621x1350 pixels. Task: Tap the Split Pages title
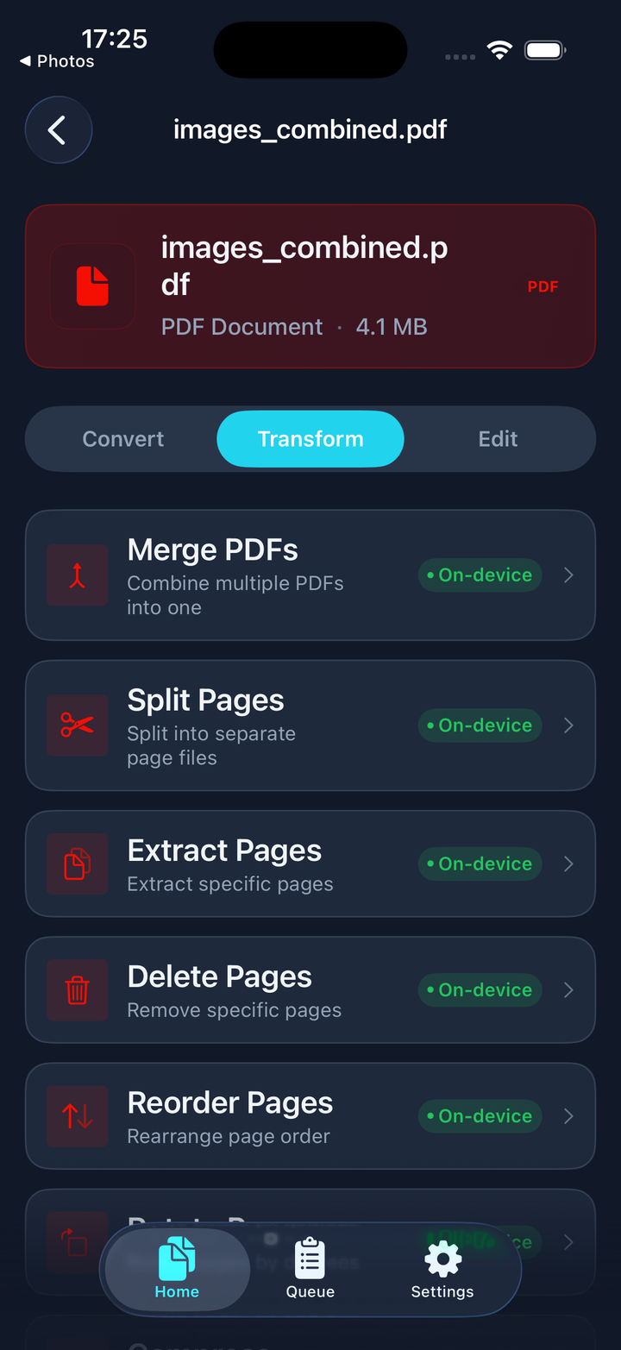pos(205,701)
